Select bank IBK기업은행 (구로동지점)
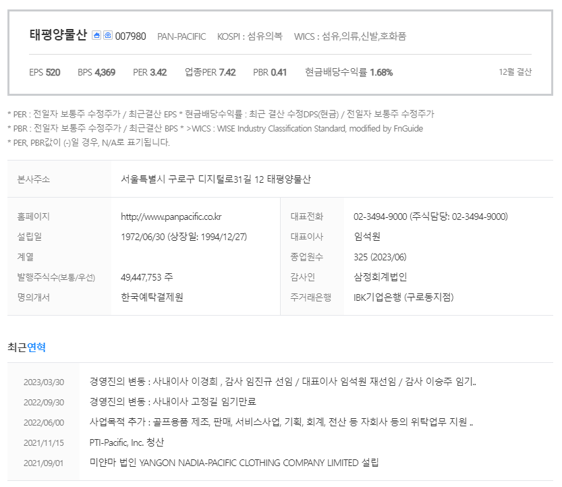Viewport: 562px width, 487px height. [x=403, y=297]
